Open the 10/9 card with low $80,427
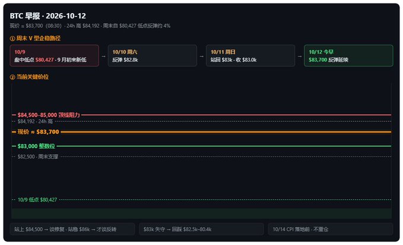Screen dimensions: 403x245 pos(54,56)
